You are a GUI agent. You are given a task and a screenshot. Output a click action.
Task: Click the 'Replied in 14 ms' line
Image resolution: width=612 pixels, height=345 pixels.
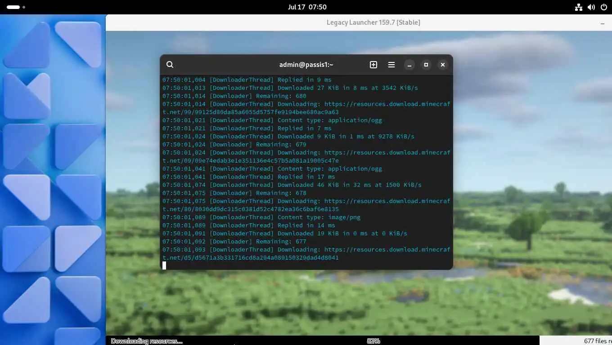point(249,226)
